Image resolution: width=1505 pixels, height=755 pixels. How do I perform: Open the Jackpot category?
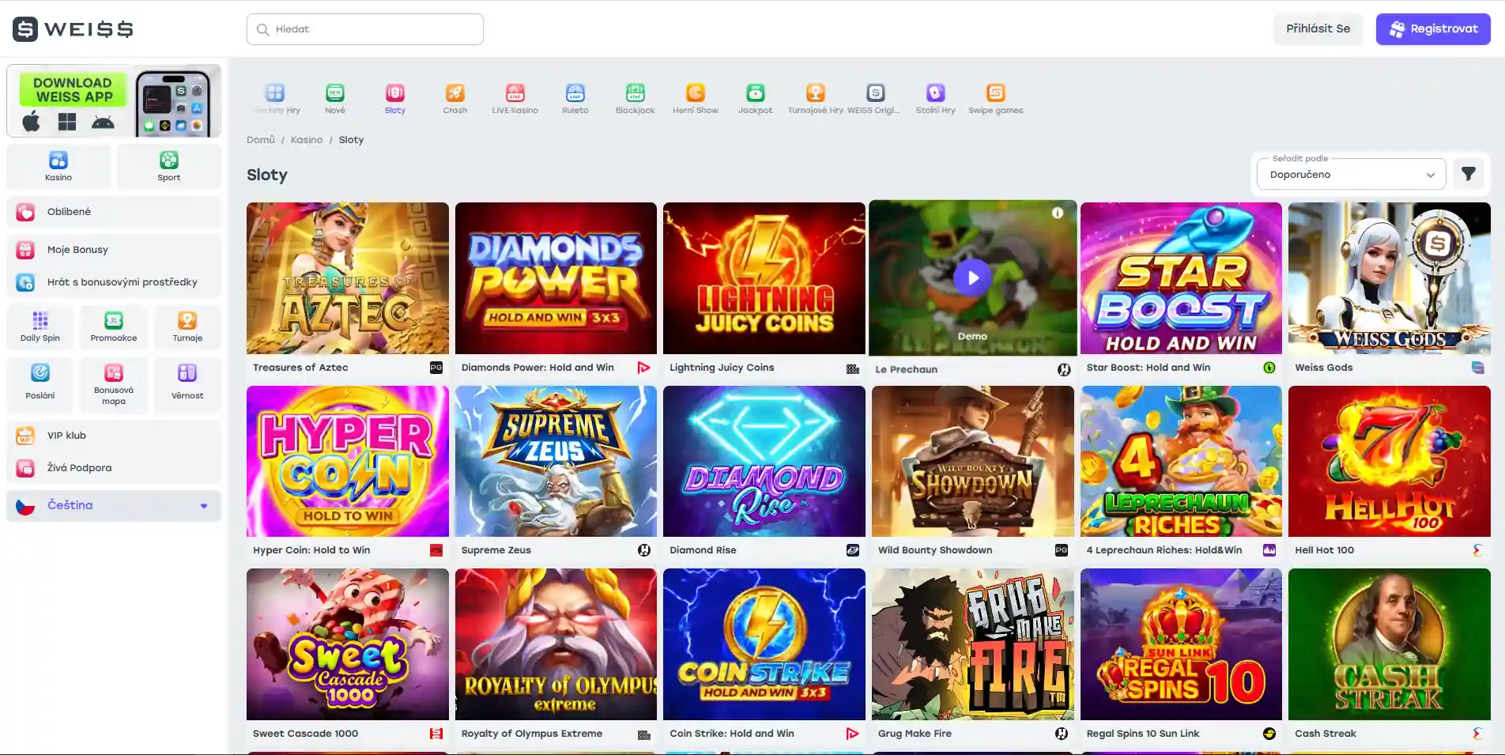[x=756, y=99]
